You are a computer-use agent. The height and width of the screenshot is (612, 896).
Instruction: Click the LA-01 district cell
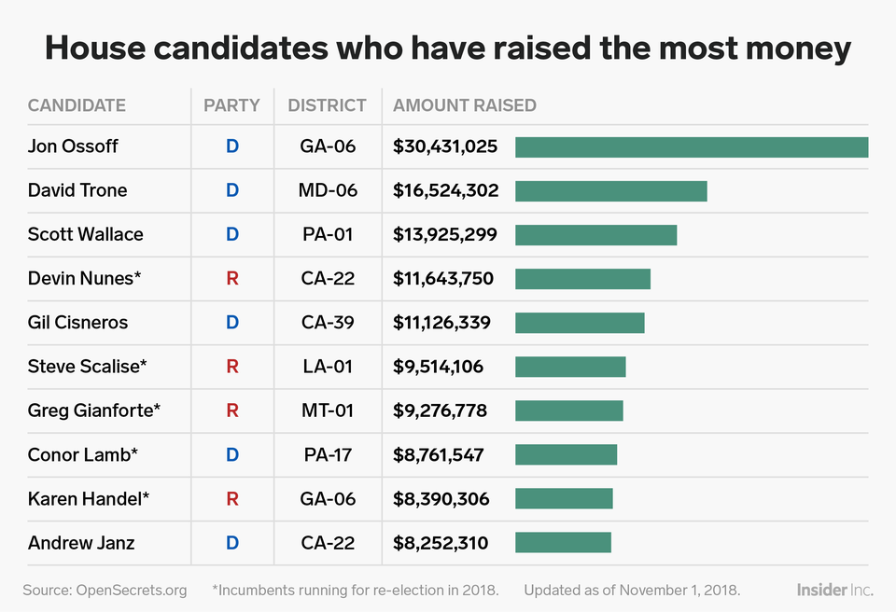tap(327, 367)
